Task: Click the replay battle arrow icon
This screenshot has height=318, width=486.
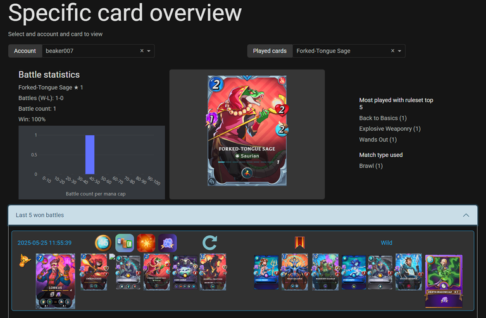Action: tap(210, 242)
